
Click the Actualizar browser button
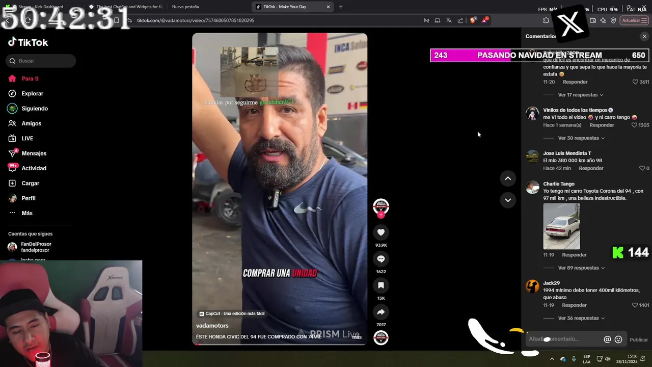tap(634, 20)
